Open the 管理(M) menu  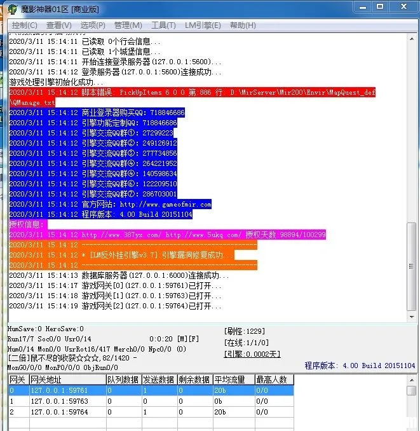click(128, 25)
